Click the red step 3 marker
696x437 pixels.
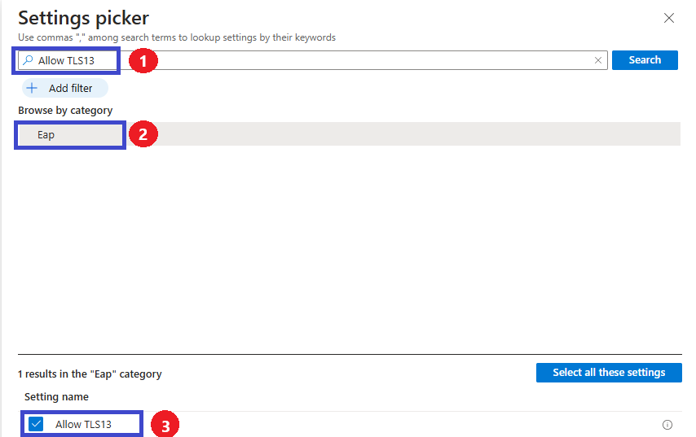coord(165,426)
